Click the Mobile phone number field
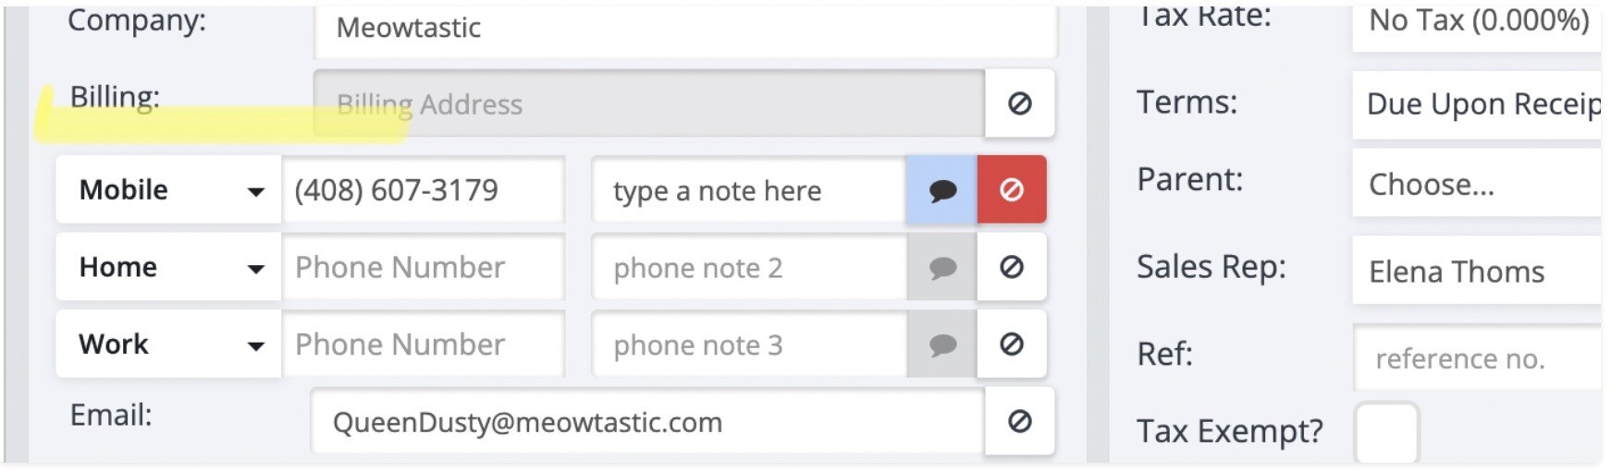 (423, 190)
